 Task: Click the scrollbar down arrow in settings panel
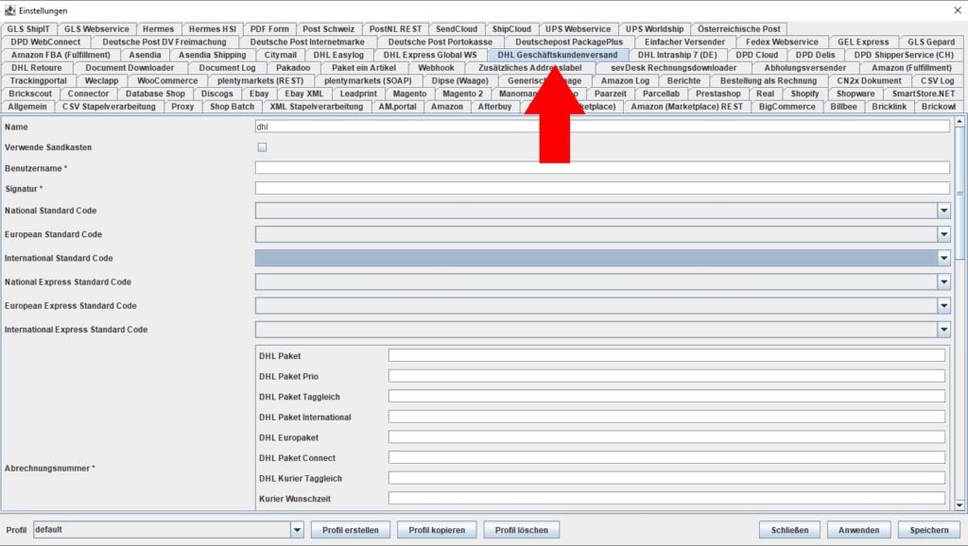click(x=959, y=505)
